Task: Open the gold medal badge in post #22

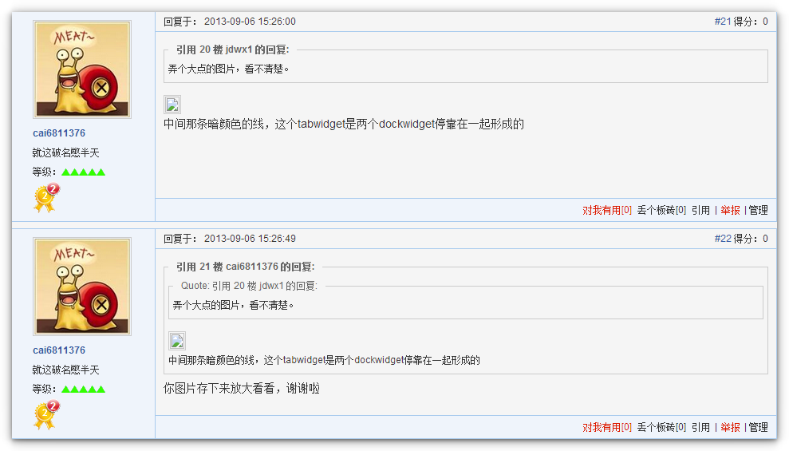Action: pyautogui.click(x=45, y=415)
